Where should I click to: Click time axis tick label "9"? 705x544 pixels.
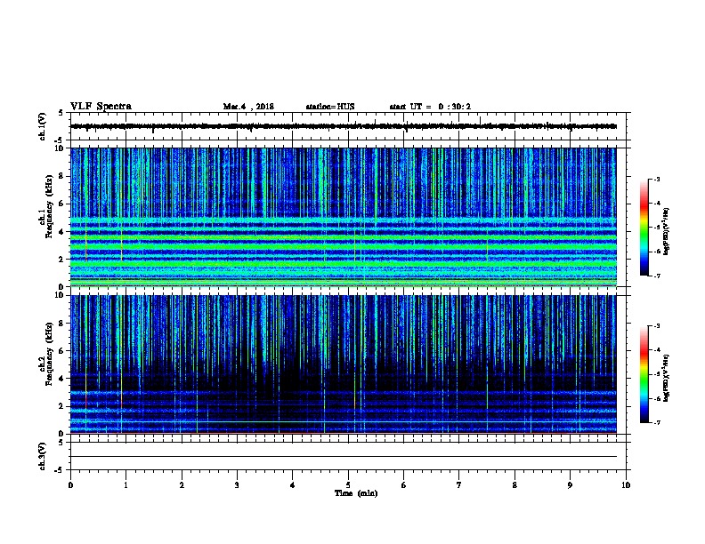pos(570,485)
